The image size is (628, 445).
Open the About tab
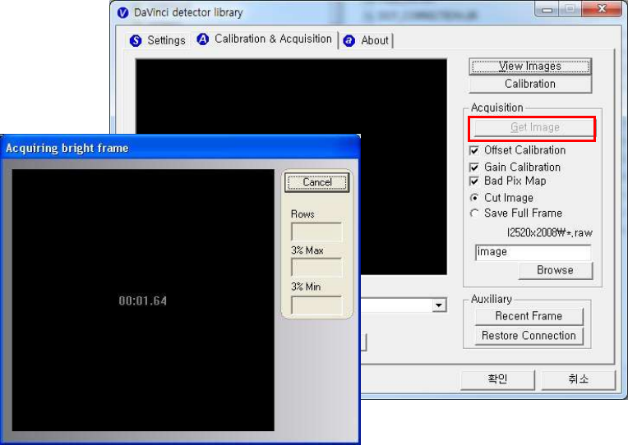367,40
